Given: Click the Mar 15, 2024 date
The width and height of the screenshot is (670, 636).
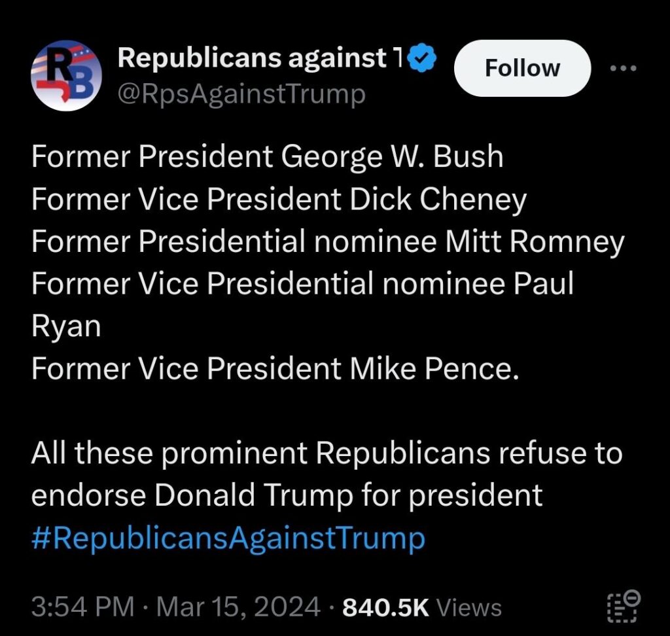Looking at the screenshot, I should pyautogui.click(x=238, y=607).
